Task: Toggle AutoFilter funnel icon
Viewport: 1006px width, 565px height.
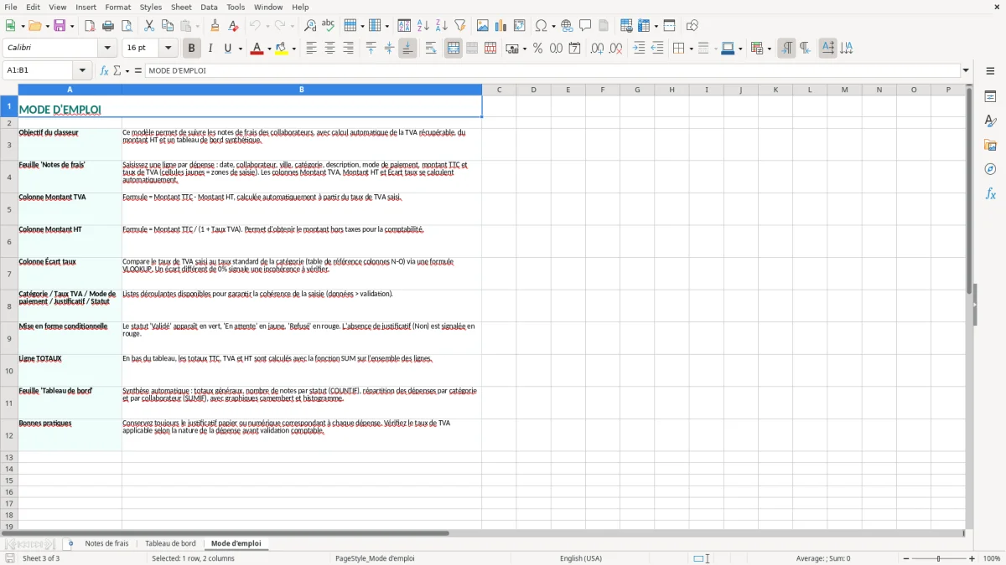Action: pyautogui.click(x=460, y=26)
